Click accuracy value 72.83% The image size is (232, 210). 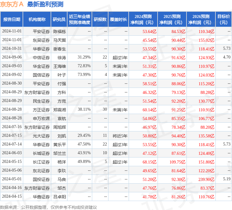(x=84, y=66)
